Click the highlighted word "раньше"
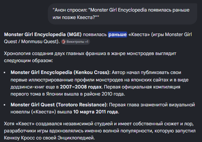This screenshot has height=142, width=202. [x=117, y=35]
